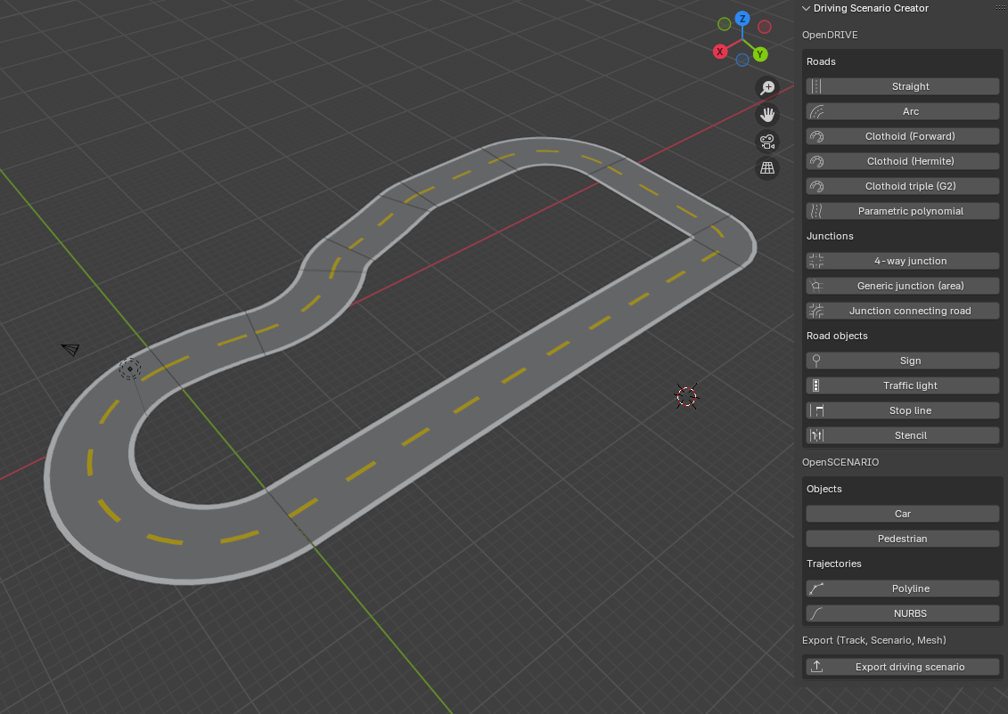This screenshot has width=1008, height=714.
Task: Click the Clothoid triple (G2) icon
Action: click(x=816, y=186)
